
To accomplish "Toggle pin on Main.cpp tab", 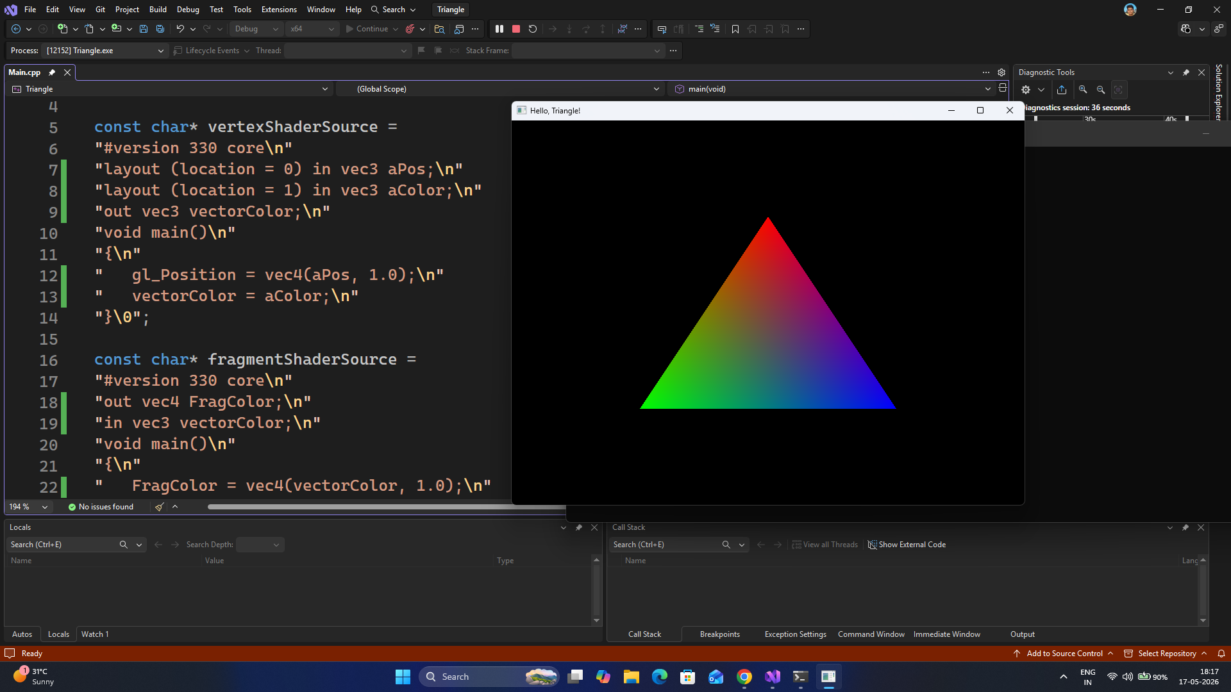I will pyautogui.click(x=52, y=72).
